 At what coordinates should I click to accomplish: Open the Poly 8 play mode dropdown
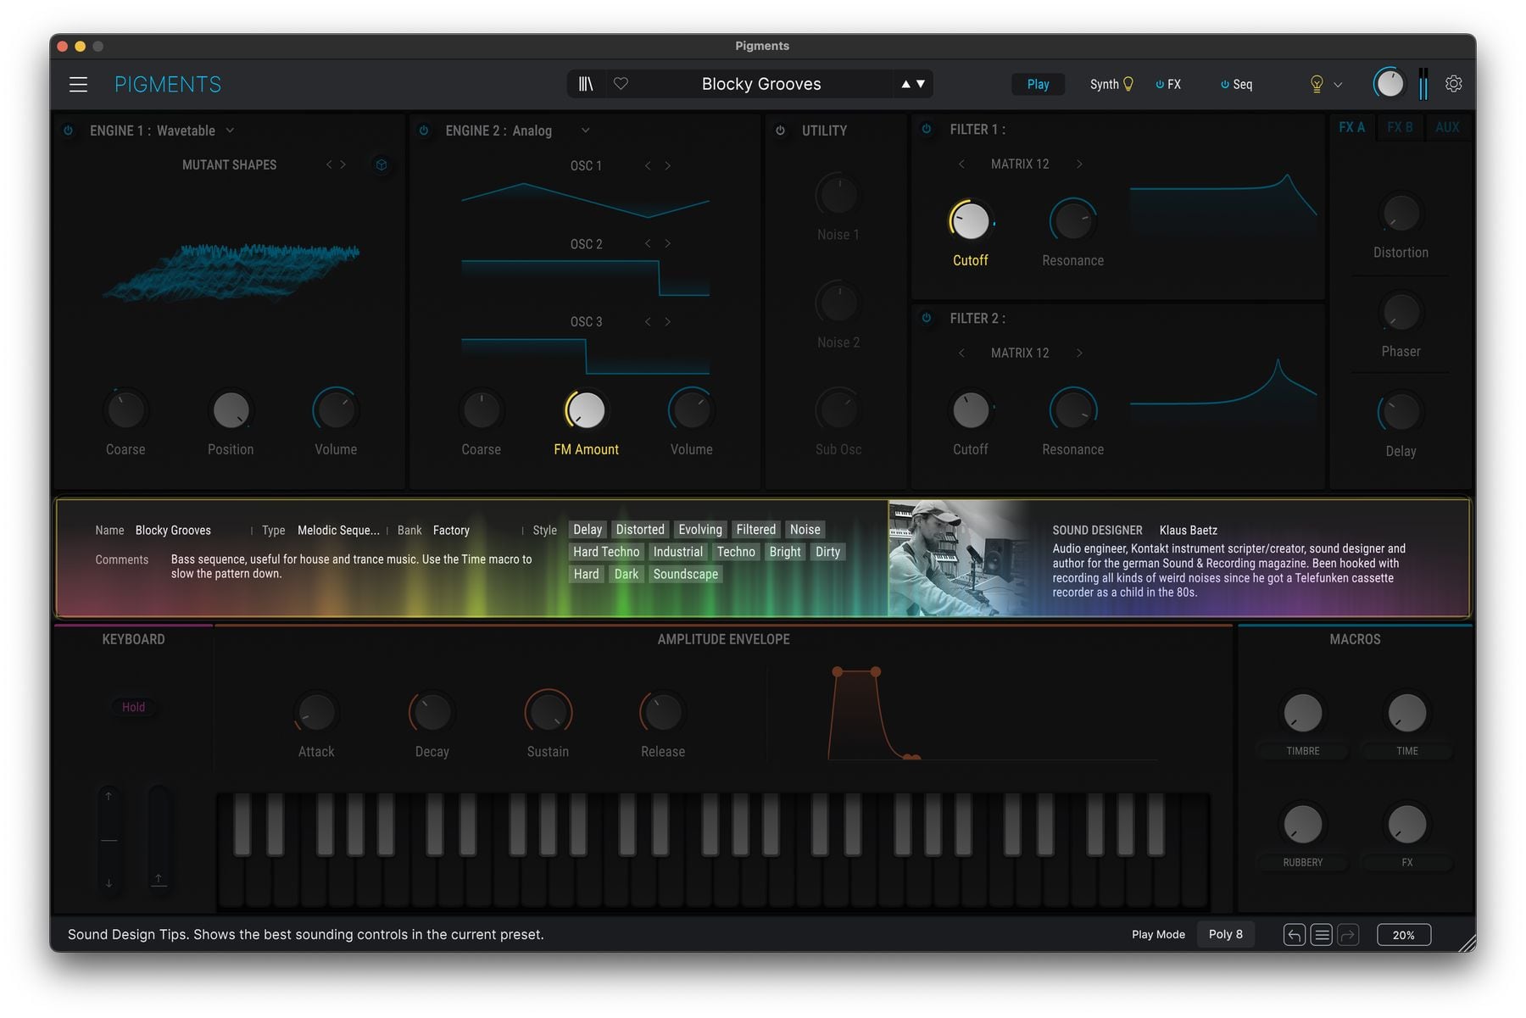tap(1225, 934)
